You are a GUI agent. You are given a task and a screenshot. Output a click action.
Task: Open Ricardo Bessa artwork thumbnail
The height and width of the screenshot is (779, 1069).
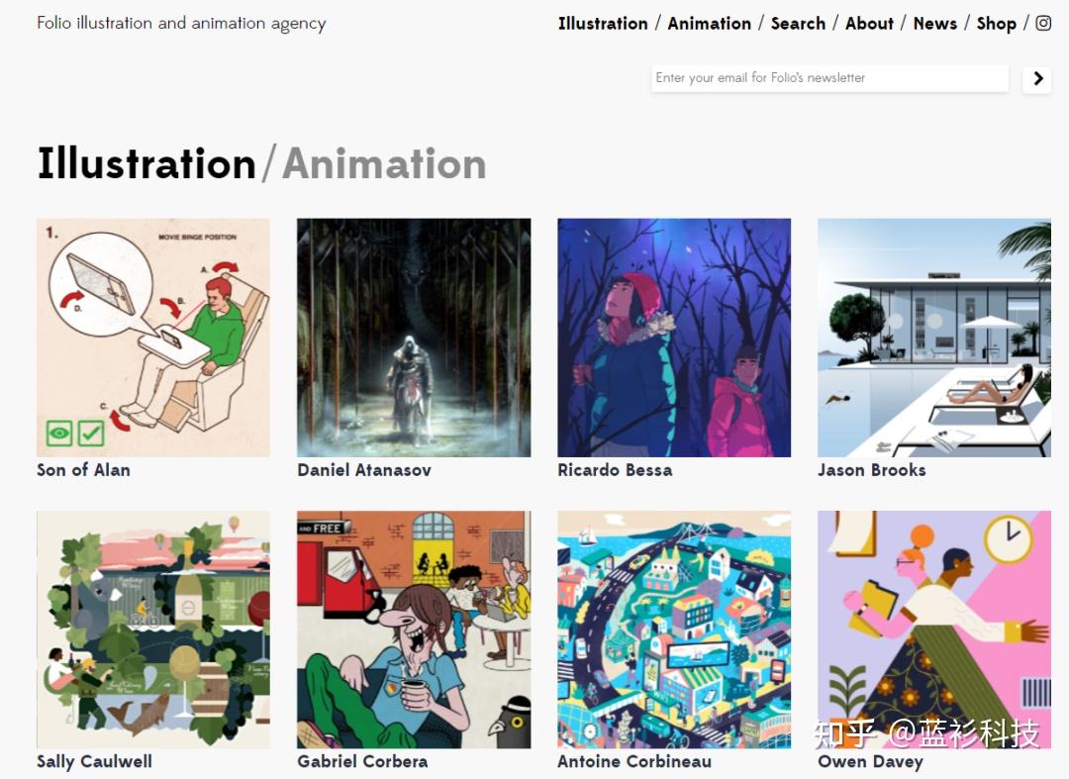674,338
